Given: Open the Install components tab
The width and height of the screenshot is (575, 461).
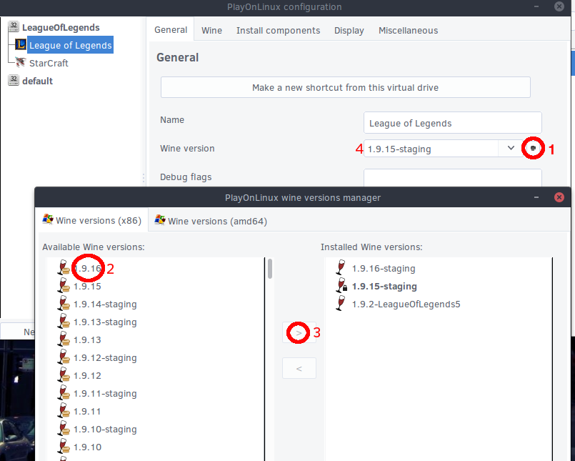Looking at the screenshot, I should click(278, 31).
